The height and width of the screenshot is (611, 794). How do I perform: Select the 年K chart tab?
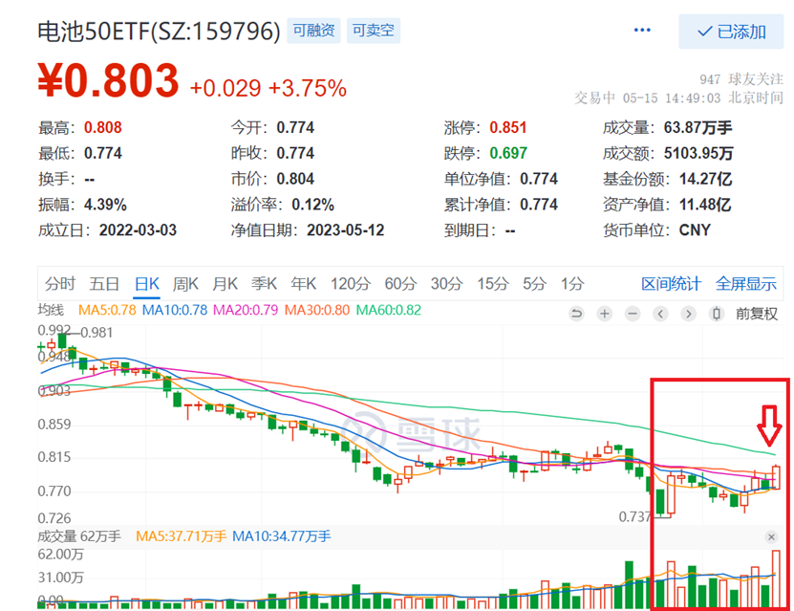[304, 284]
